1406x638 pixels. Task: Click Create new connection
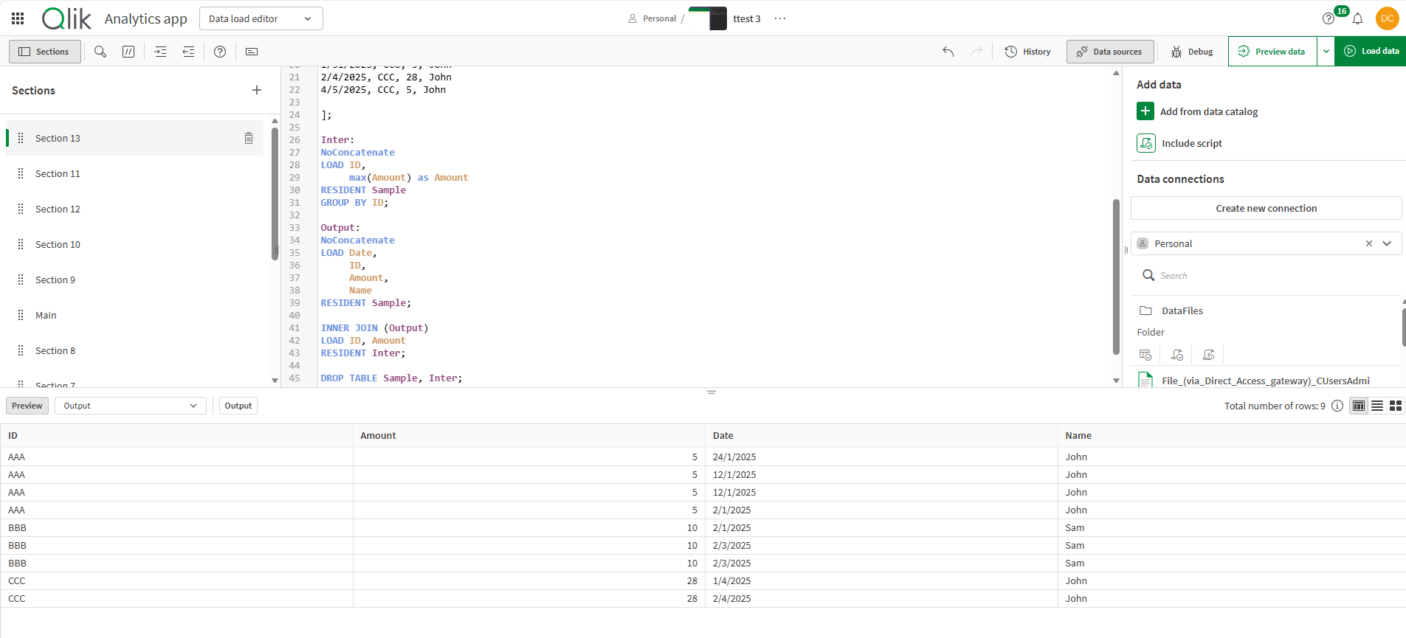pos(1266,208)
